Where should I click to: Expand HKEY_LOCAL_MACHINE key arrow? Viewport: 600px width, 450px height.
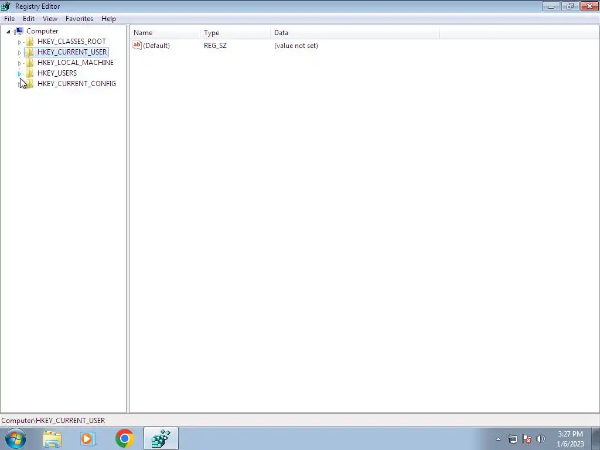(19, 63)
